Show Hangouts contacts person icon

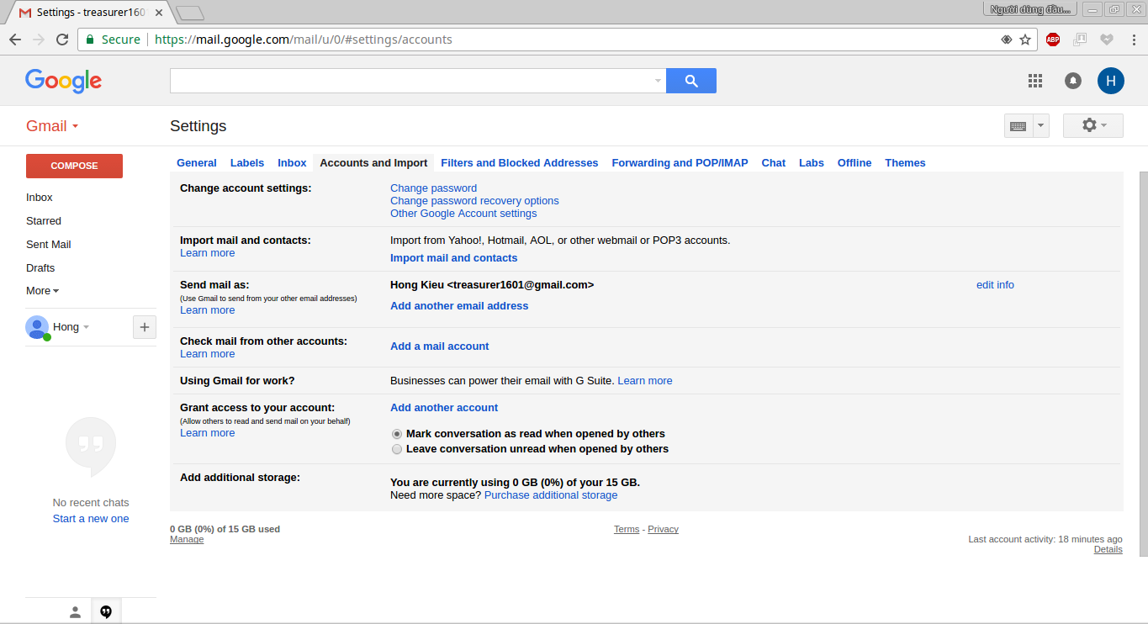pyautogui.click(x=75, y=611)
